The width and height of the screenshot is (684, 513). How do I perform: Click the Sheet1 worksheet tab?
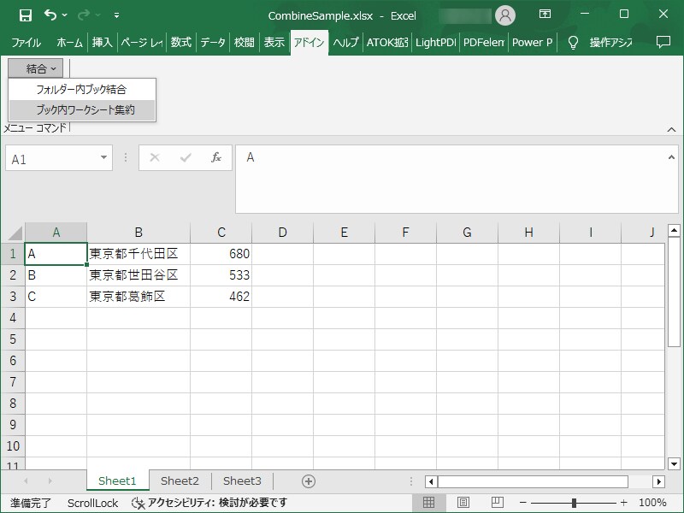pos(117,481)
